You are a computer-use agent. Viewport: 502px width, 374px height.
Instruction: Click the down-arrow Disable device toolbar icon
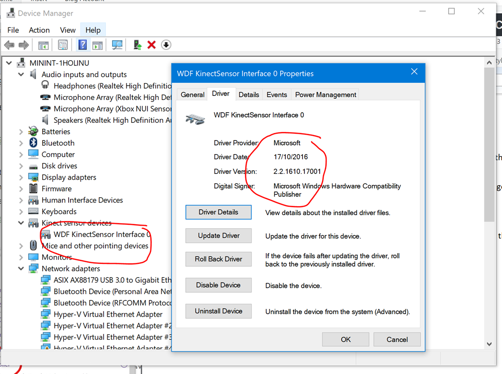(x=166, y=45)
